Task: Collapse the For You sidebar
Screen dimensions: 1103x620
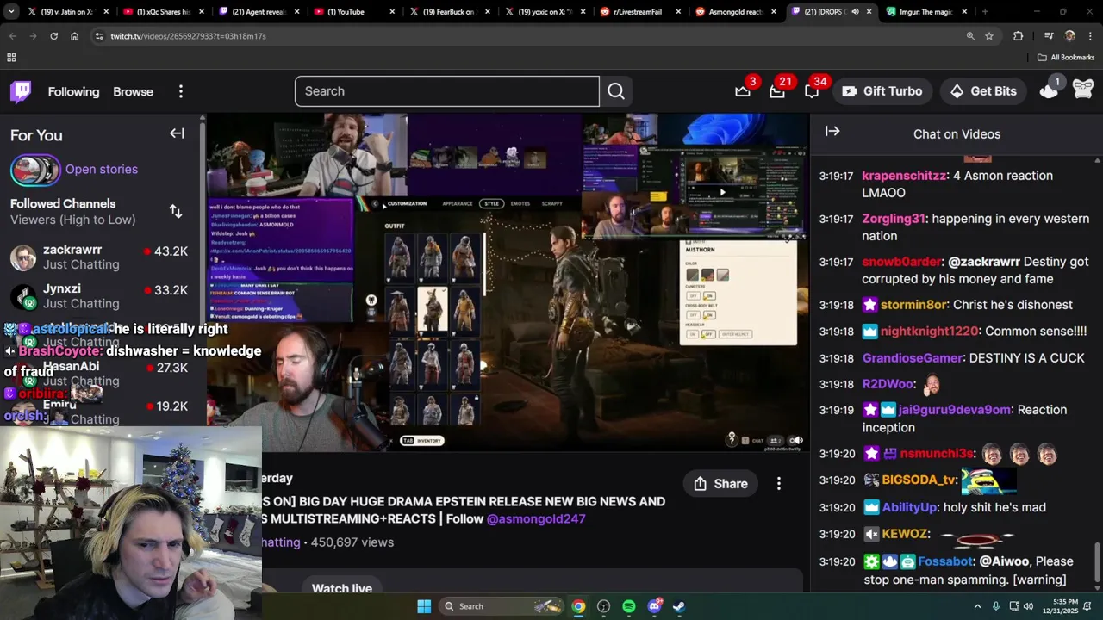Action: (177, 133)
